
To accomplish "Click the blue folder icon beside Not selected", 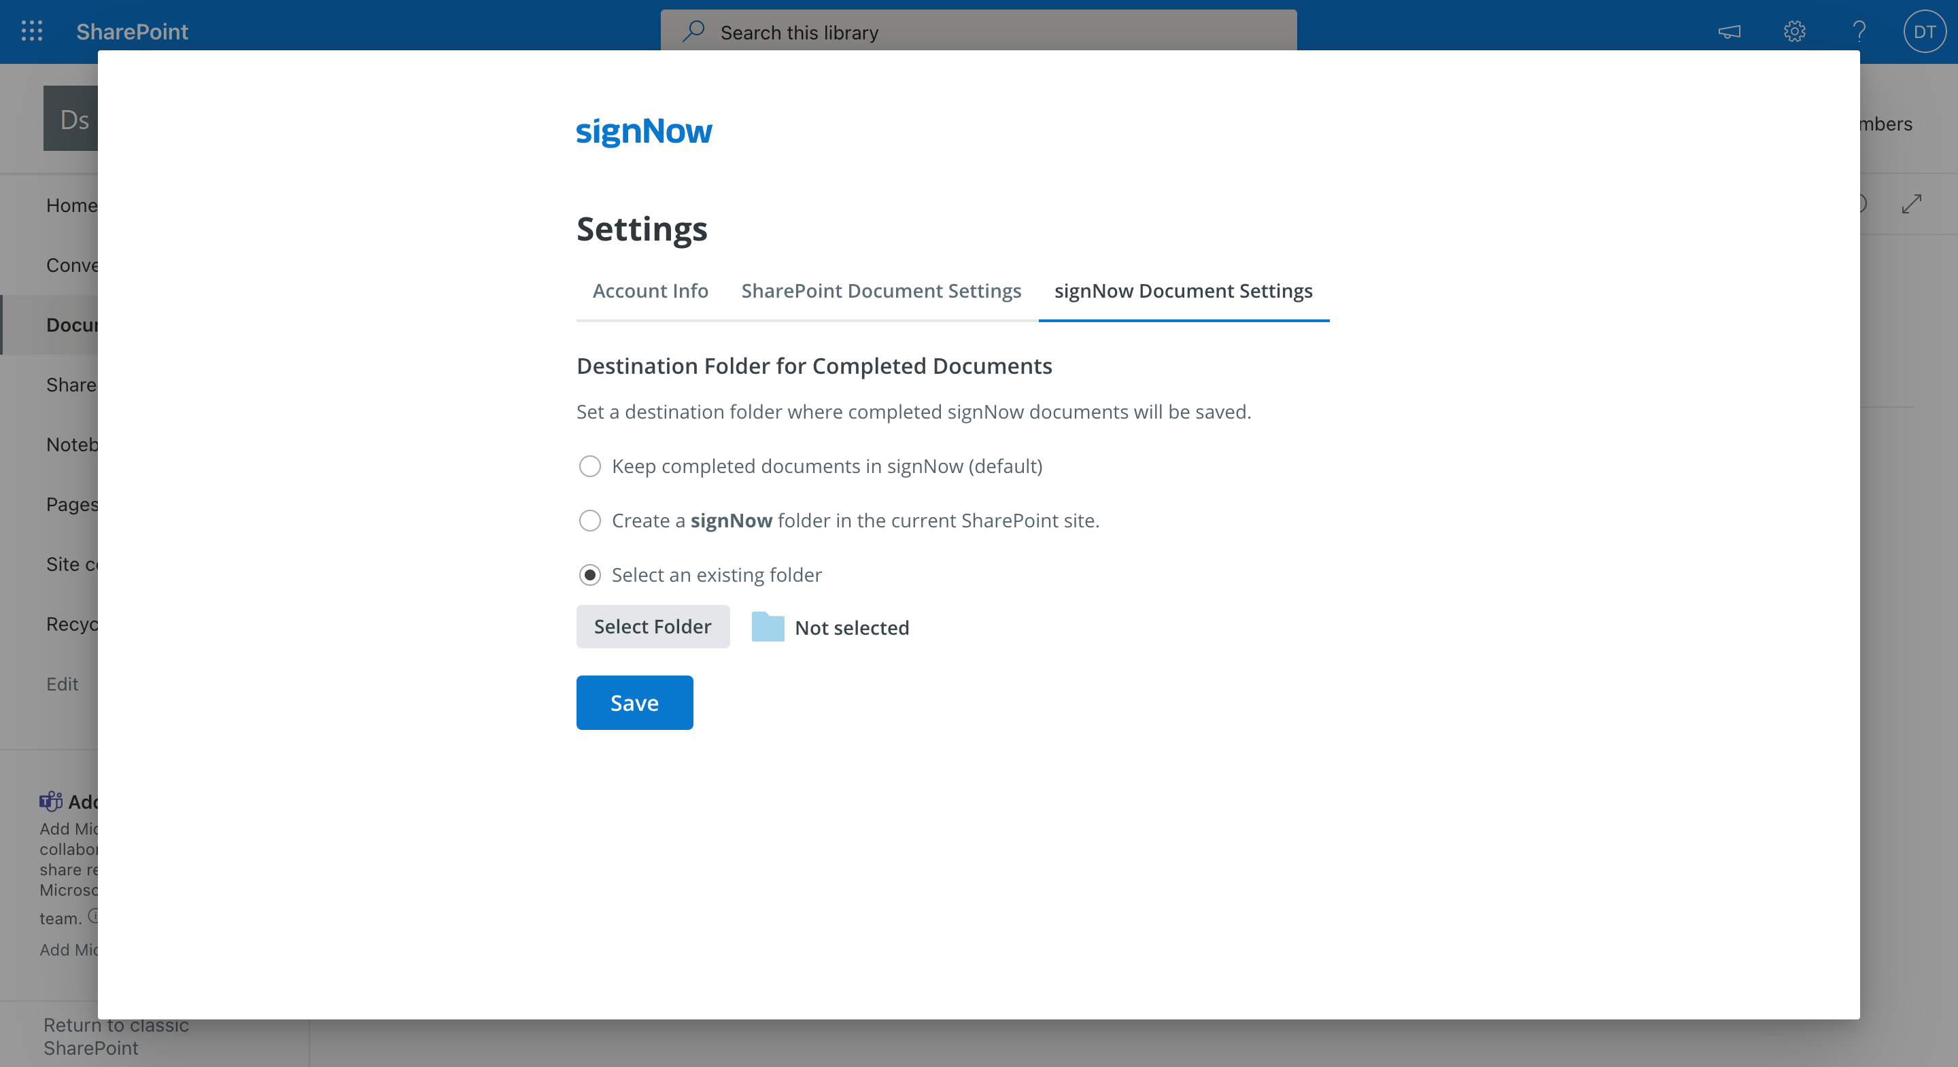I will pyautogui.click(x=768, y=627).
